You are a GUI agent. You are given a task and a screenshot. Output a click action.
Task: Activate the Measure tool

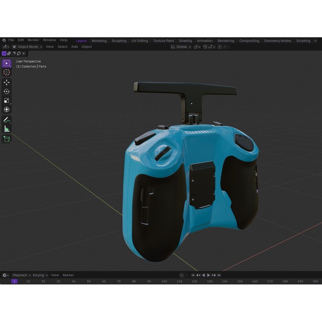point(7,129)
